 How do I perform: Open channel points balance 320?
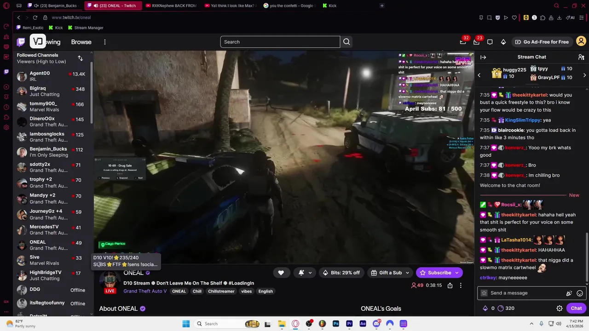[506, 308]
